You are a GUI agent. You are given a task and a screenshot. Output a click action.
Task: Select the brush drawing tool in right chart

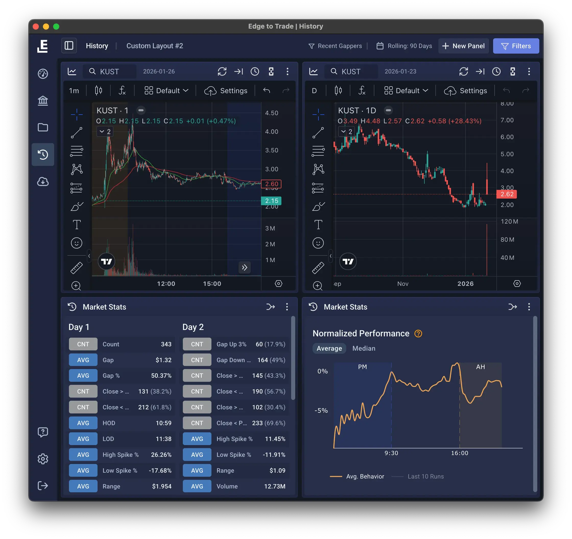pyautogui.click(x=318, y=206)
